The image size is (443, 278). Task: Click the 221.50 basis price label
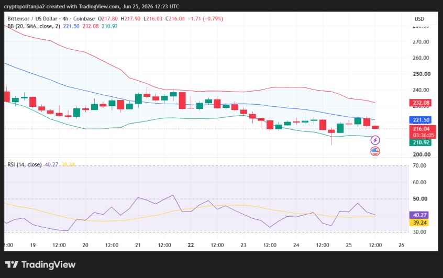pos(420,120)
